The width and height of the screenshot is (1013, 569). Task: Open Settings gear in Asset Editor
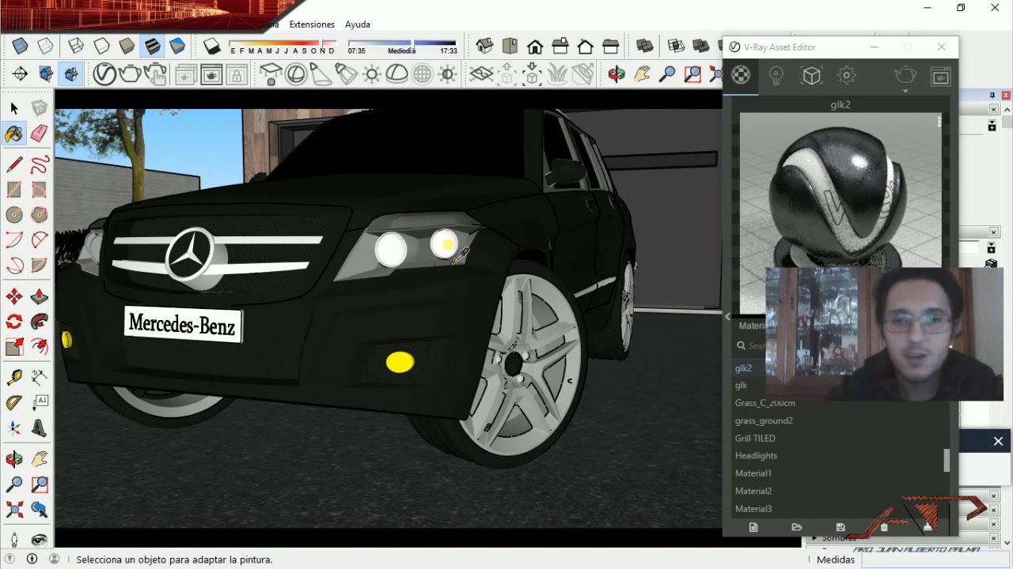coord(847,76)
